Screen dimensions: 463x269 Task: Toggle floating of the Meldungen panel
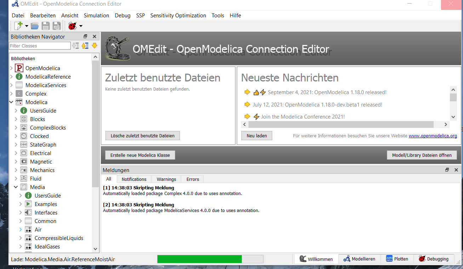pos(447,170)
